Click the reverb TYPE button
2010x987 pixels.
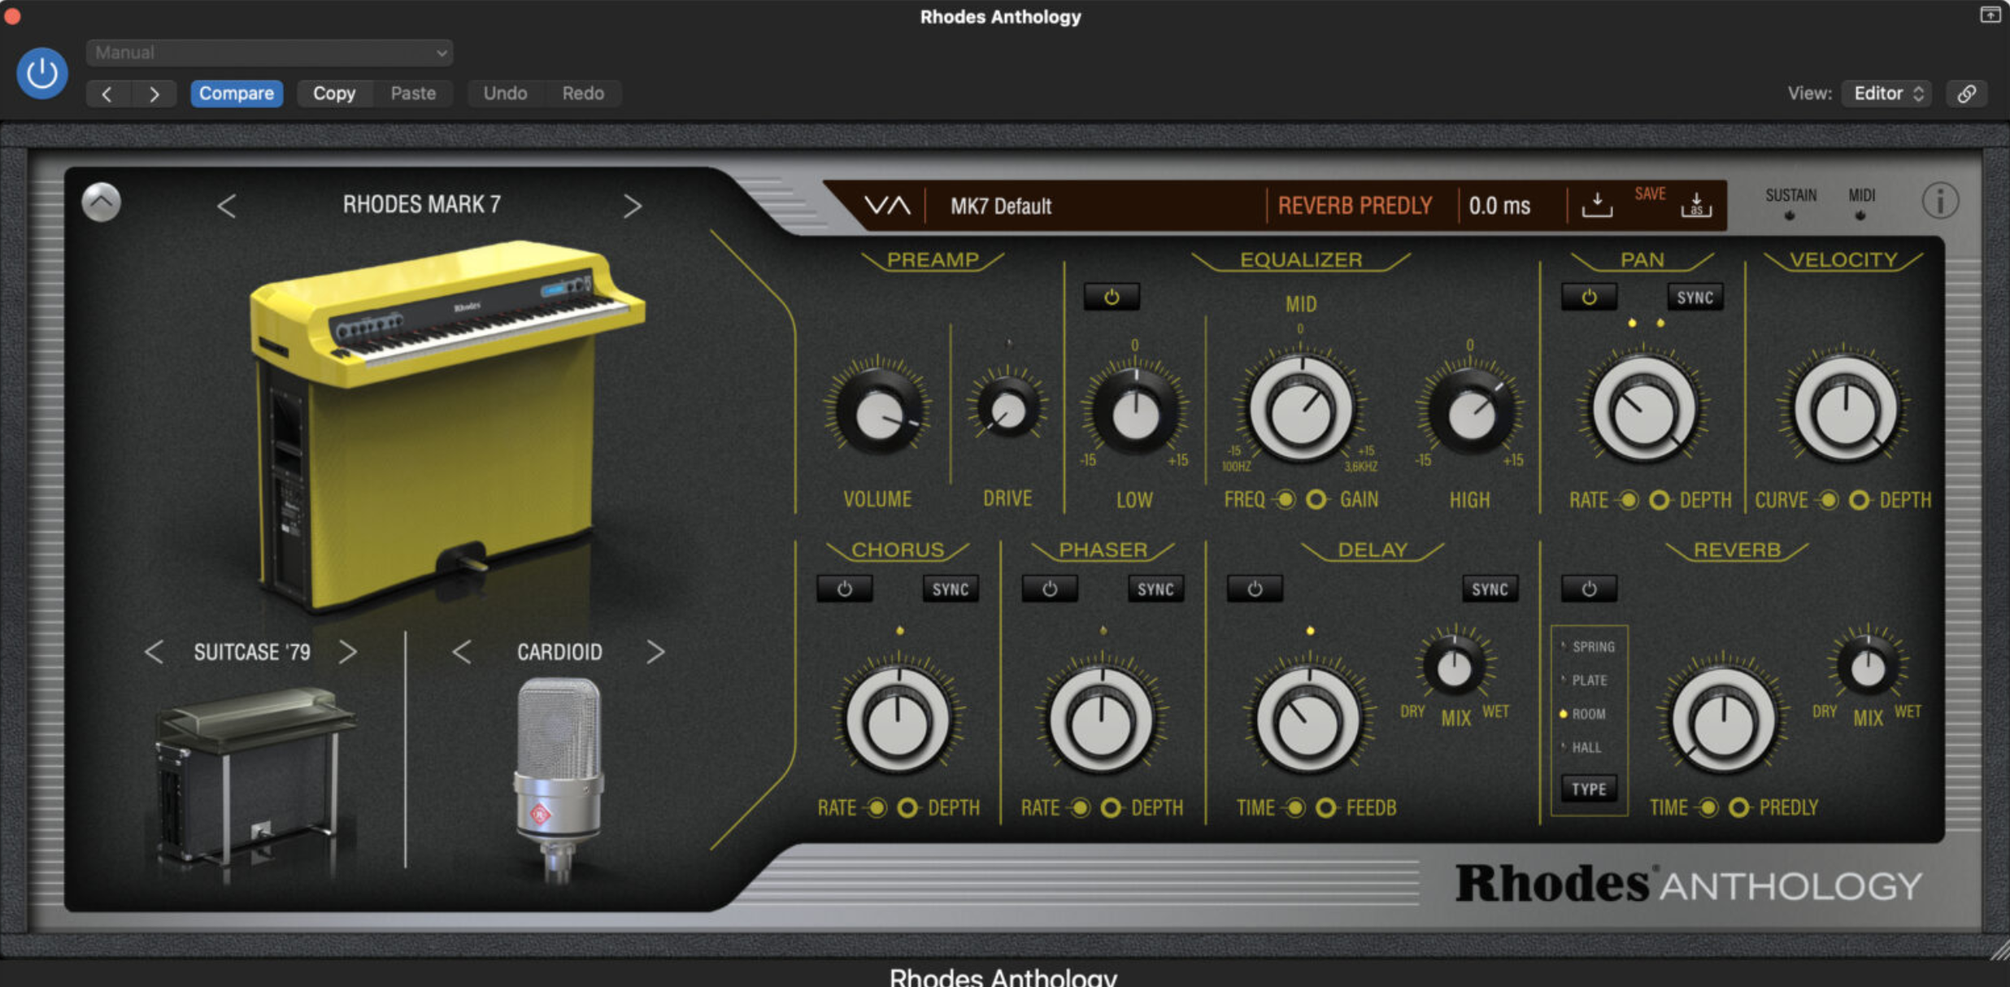tap(1589, 789)
